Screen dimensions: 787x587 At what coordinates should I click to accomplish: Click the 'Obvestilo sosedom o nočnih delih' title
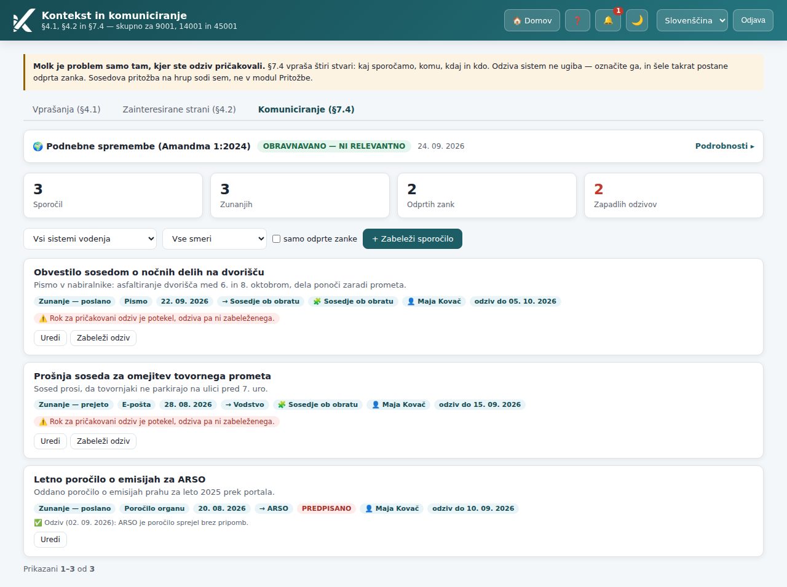click(x=149, y=272)
